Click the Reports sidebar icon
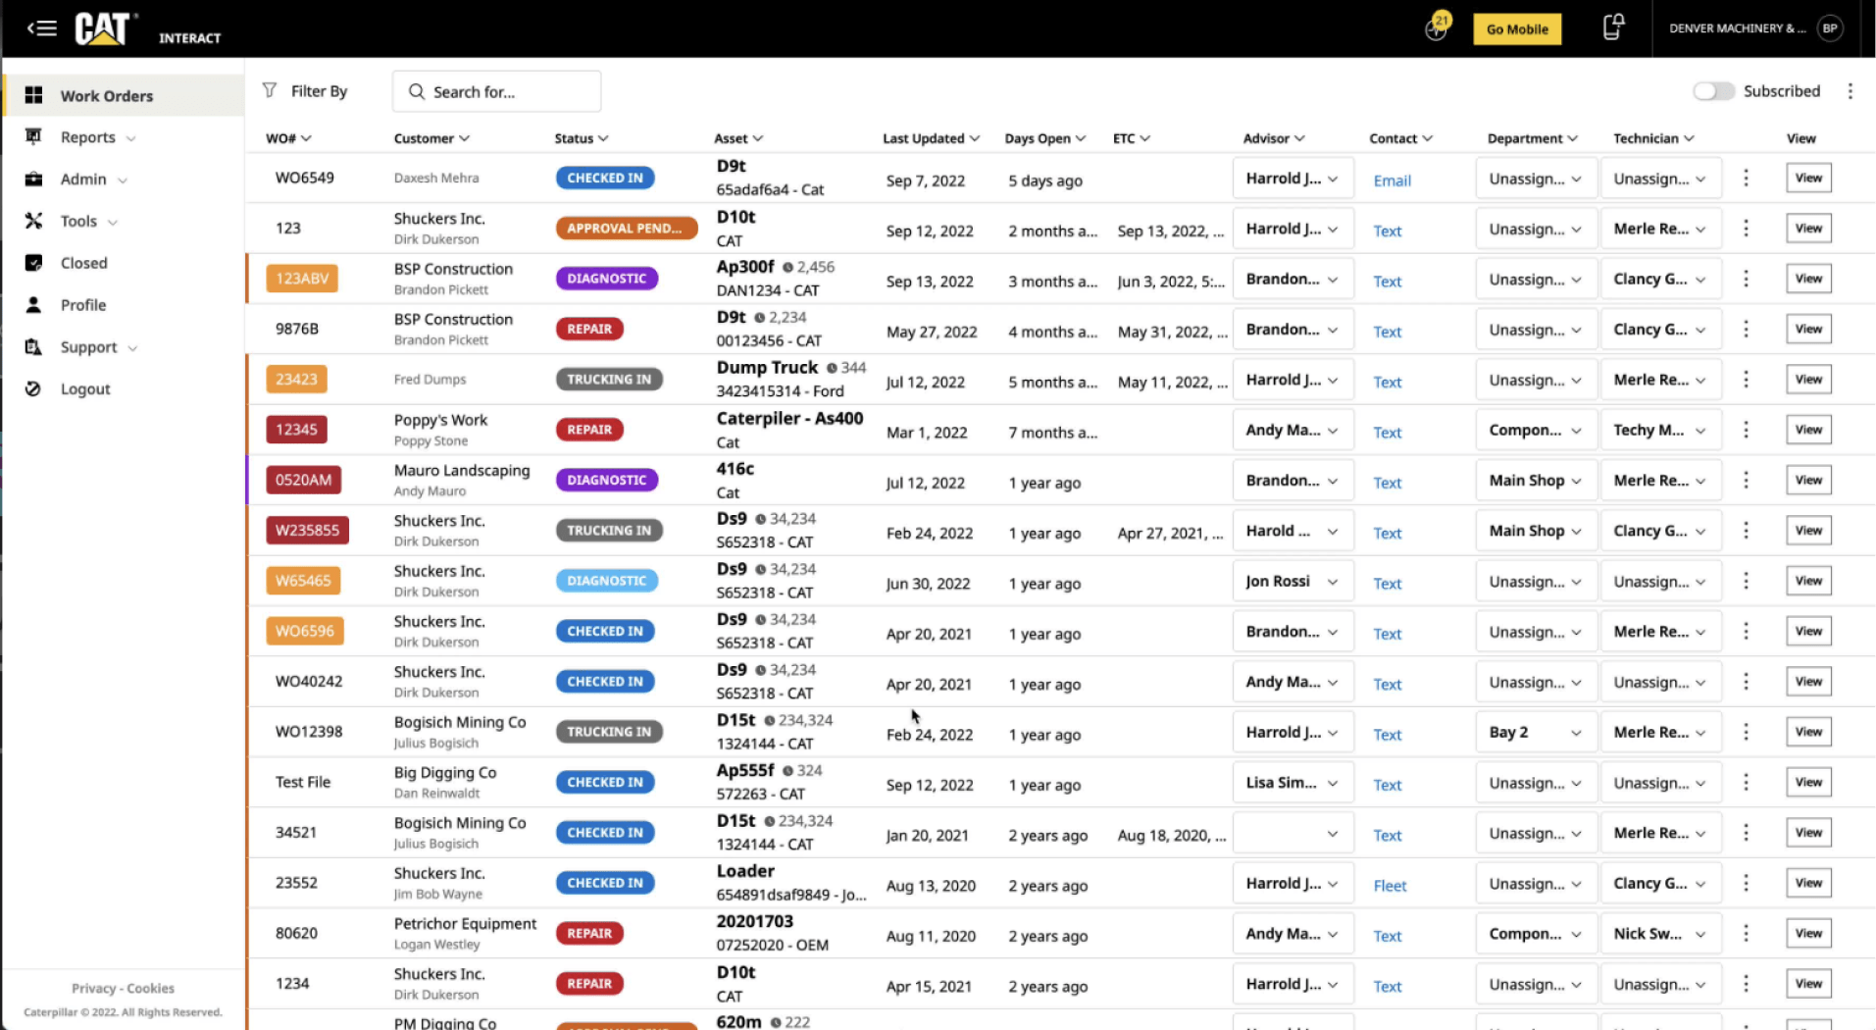 click(33, 136)
